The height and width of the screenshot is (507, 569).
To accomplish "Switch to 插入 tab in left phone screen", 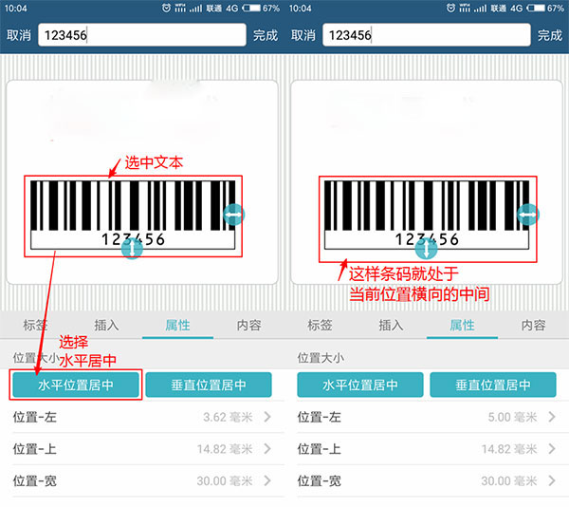I will [x=106, y=325].
